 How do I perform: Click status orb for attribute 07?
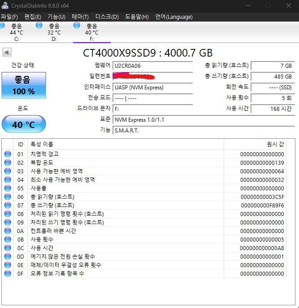8,205
